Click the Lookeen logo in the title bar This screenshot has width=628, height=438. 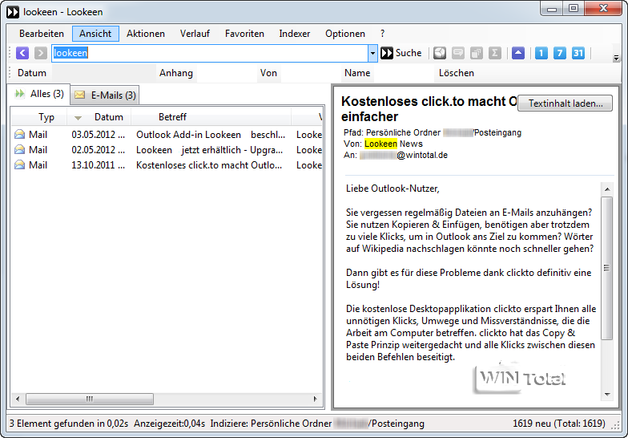coord(13,12)
